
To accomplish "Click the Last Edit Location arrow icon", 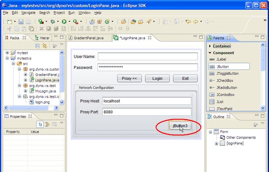I will pyautogui.click(x=188, y=22).
